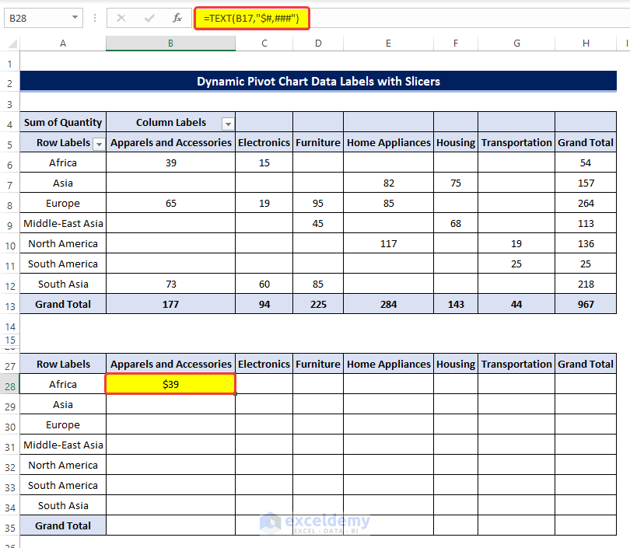630x548 pixels.
Task: Click the Transportation column header cell
Action: point(516,142)
